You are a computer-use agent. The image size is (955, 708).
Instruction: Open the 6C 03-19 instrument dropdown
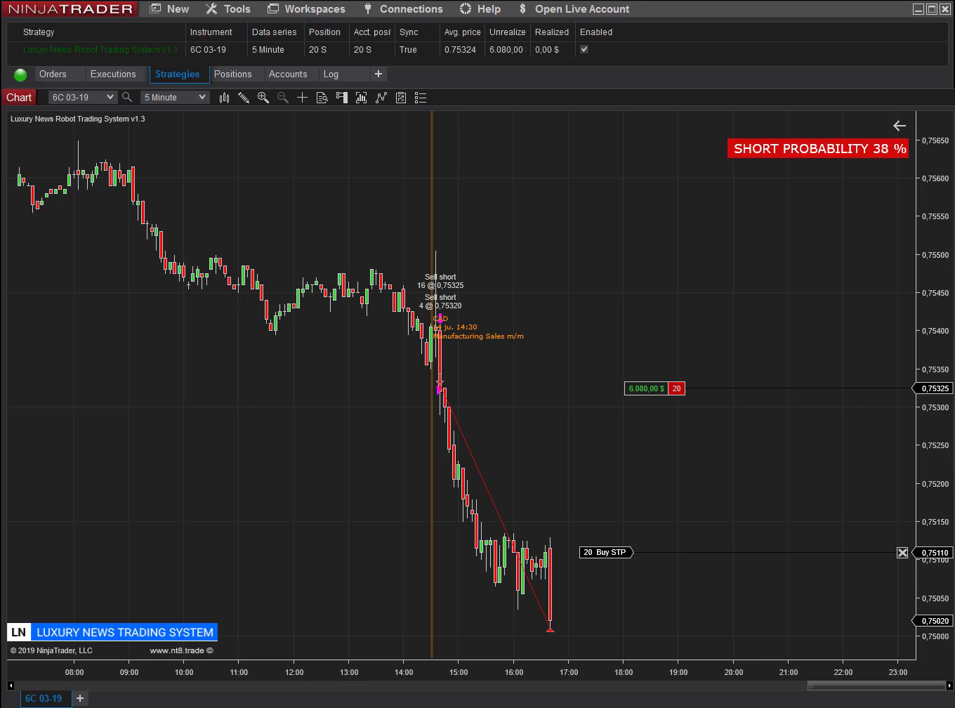coord(83,97)
